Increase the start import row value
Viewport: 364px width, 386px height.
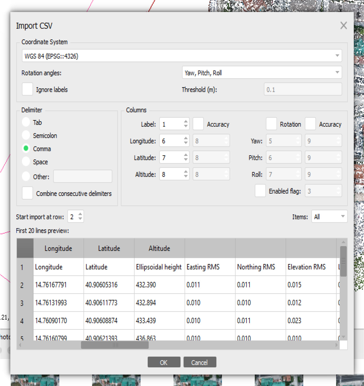(80, 214)
